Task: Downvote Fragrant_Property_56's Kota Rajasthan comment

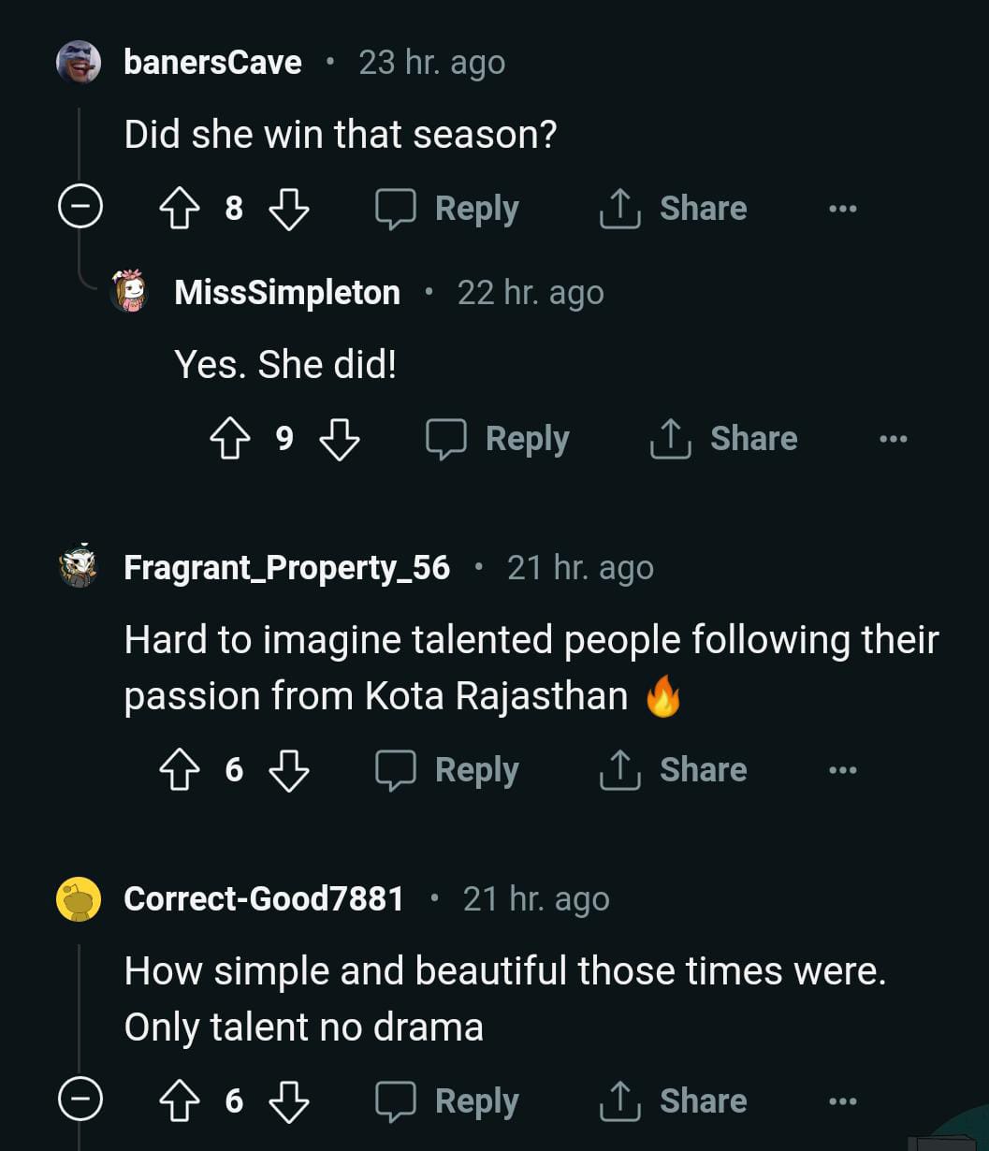Action: [288, 770]
